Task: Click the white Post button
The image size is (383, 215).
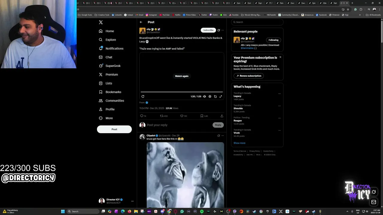Action: coord(114,129)
